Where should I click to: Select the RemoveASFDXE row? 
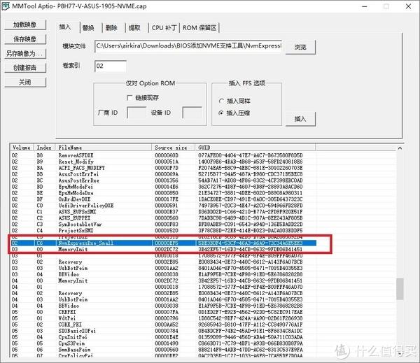coord(163,155)
